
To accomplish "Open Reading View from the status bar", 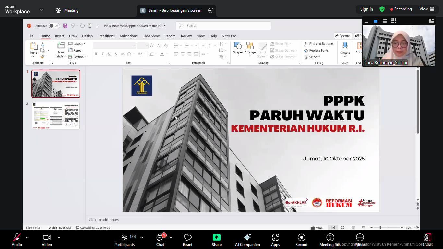I will [353, 227].
